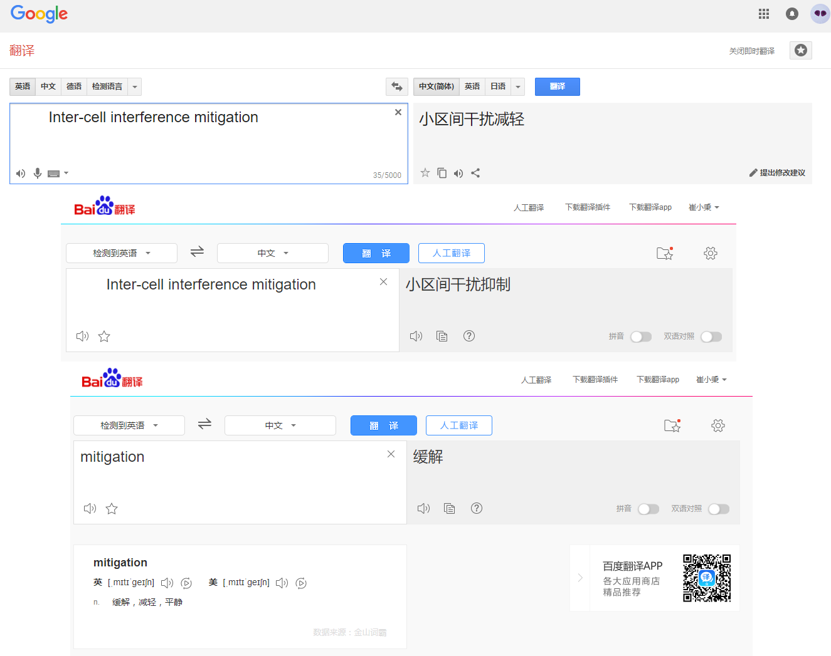Open settings gear in upper Baidu panel
831x656 pixels.
click(711, 253)
